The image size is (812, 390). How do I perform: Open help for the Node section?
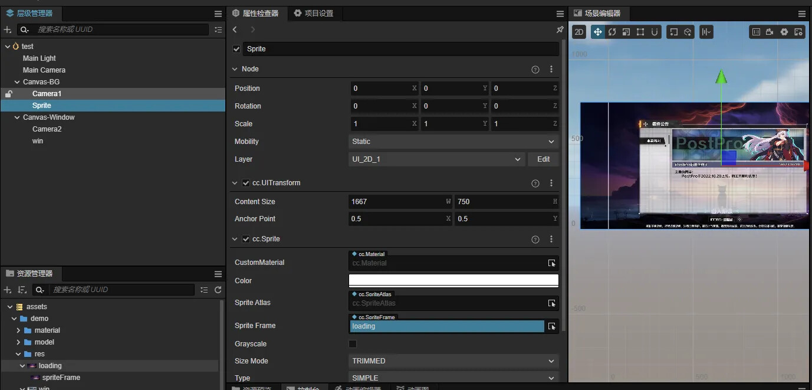pos(535,69)
